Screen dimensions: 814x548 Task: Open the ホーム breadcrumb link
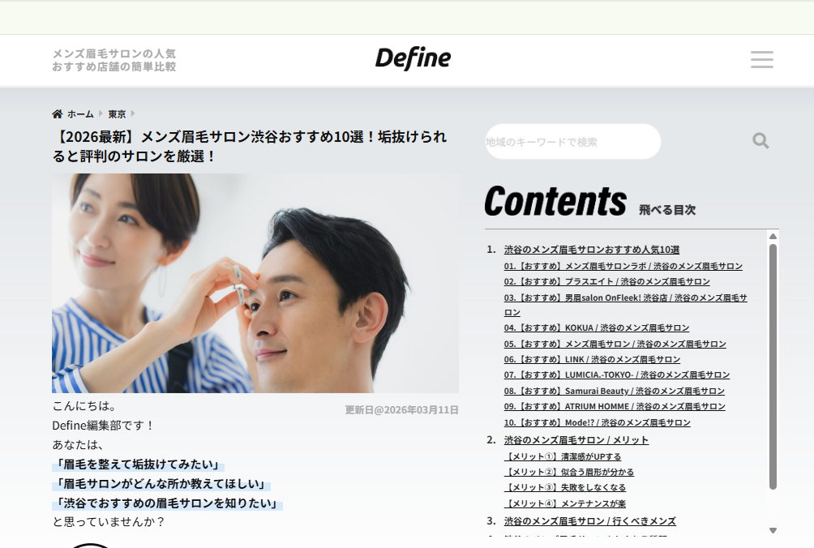(x=80, y=114)
